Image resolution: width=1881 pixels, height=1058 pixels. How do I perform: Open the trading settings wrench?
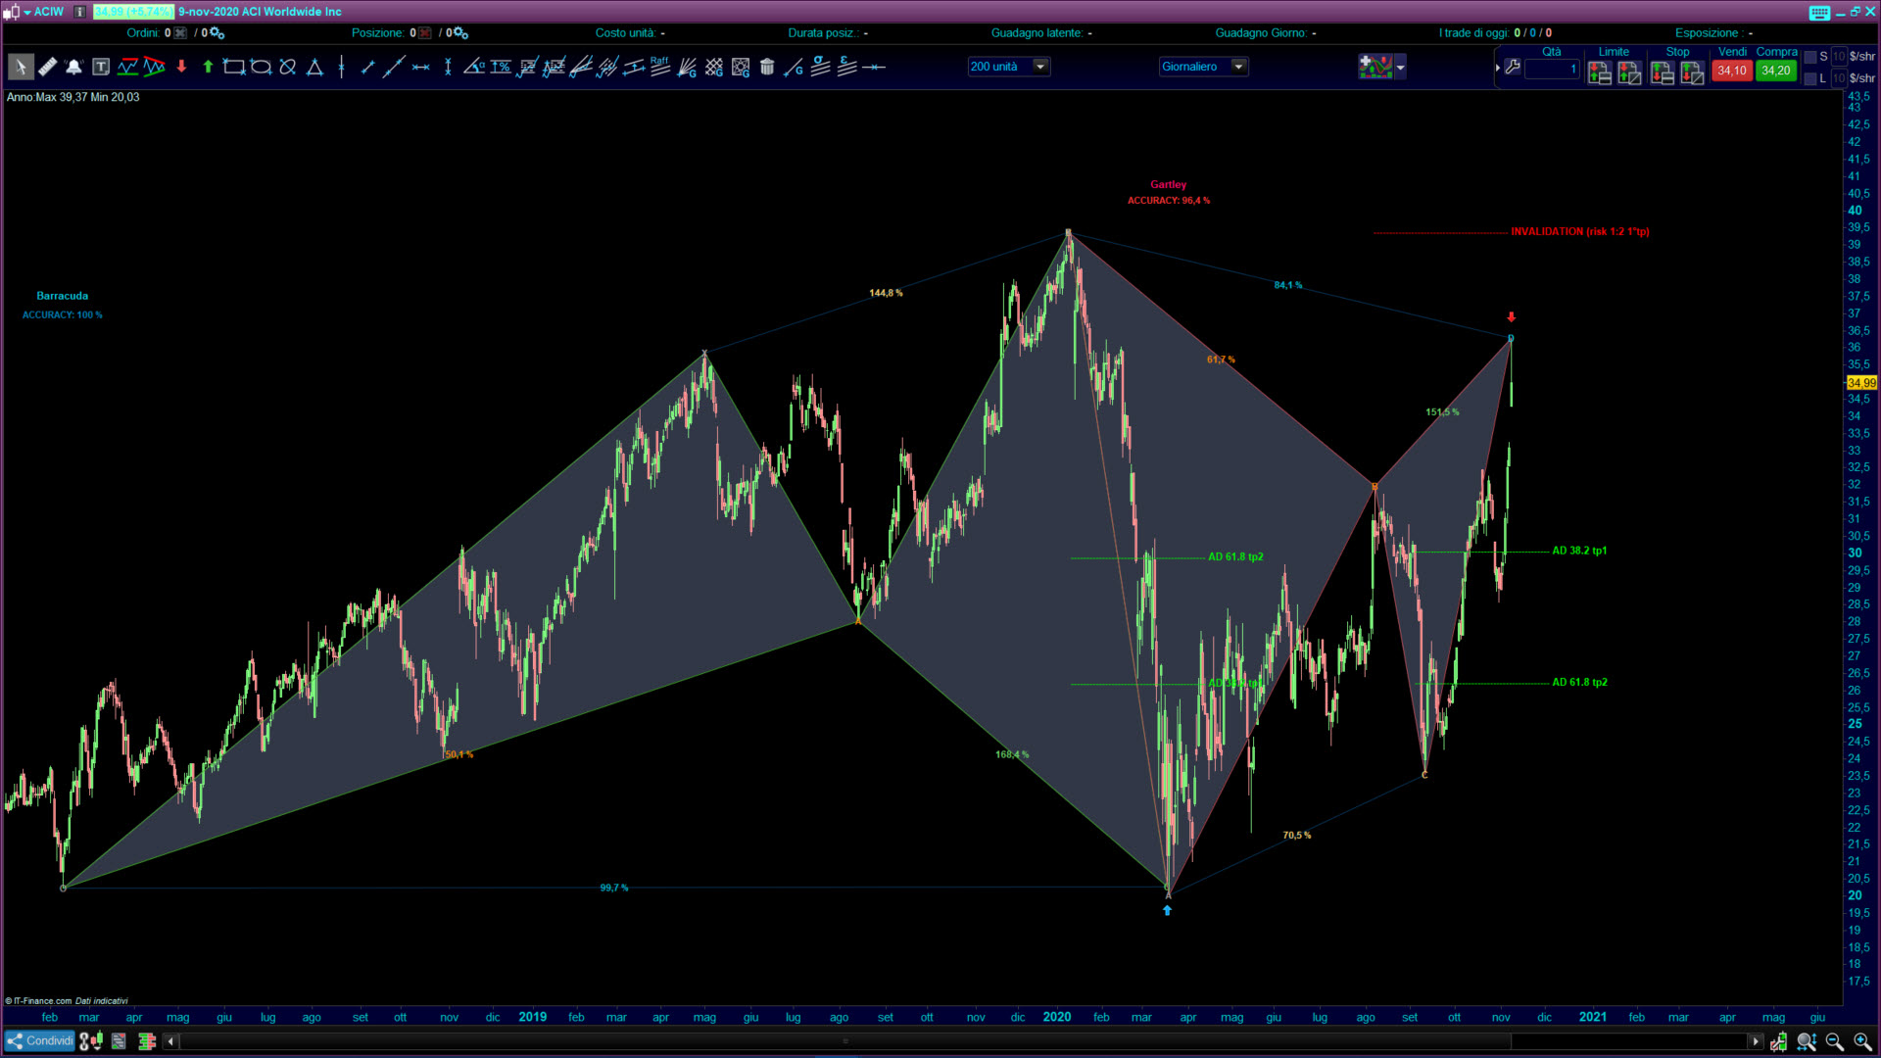click(1513, 68)
